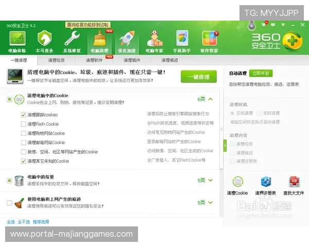Click the 360 yellow plus logo

293,41
